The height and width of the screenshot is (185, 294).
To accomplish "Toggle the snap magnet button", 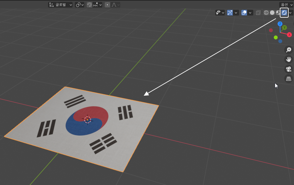I will click(x=89, y=5).
